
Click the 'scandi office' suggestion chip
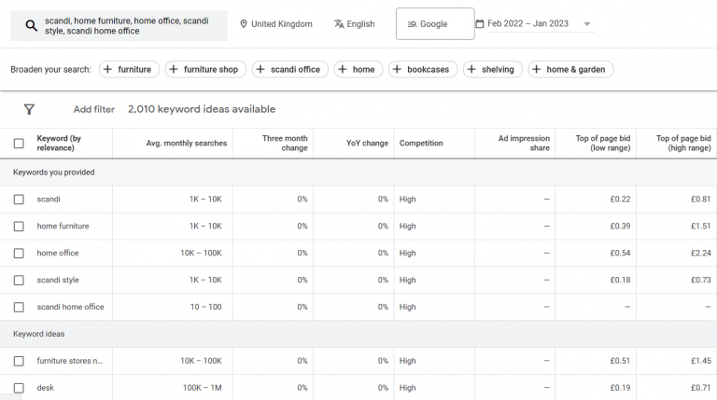tap(288, 69)
